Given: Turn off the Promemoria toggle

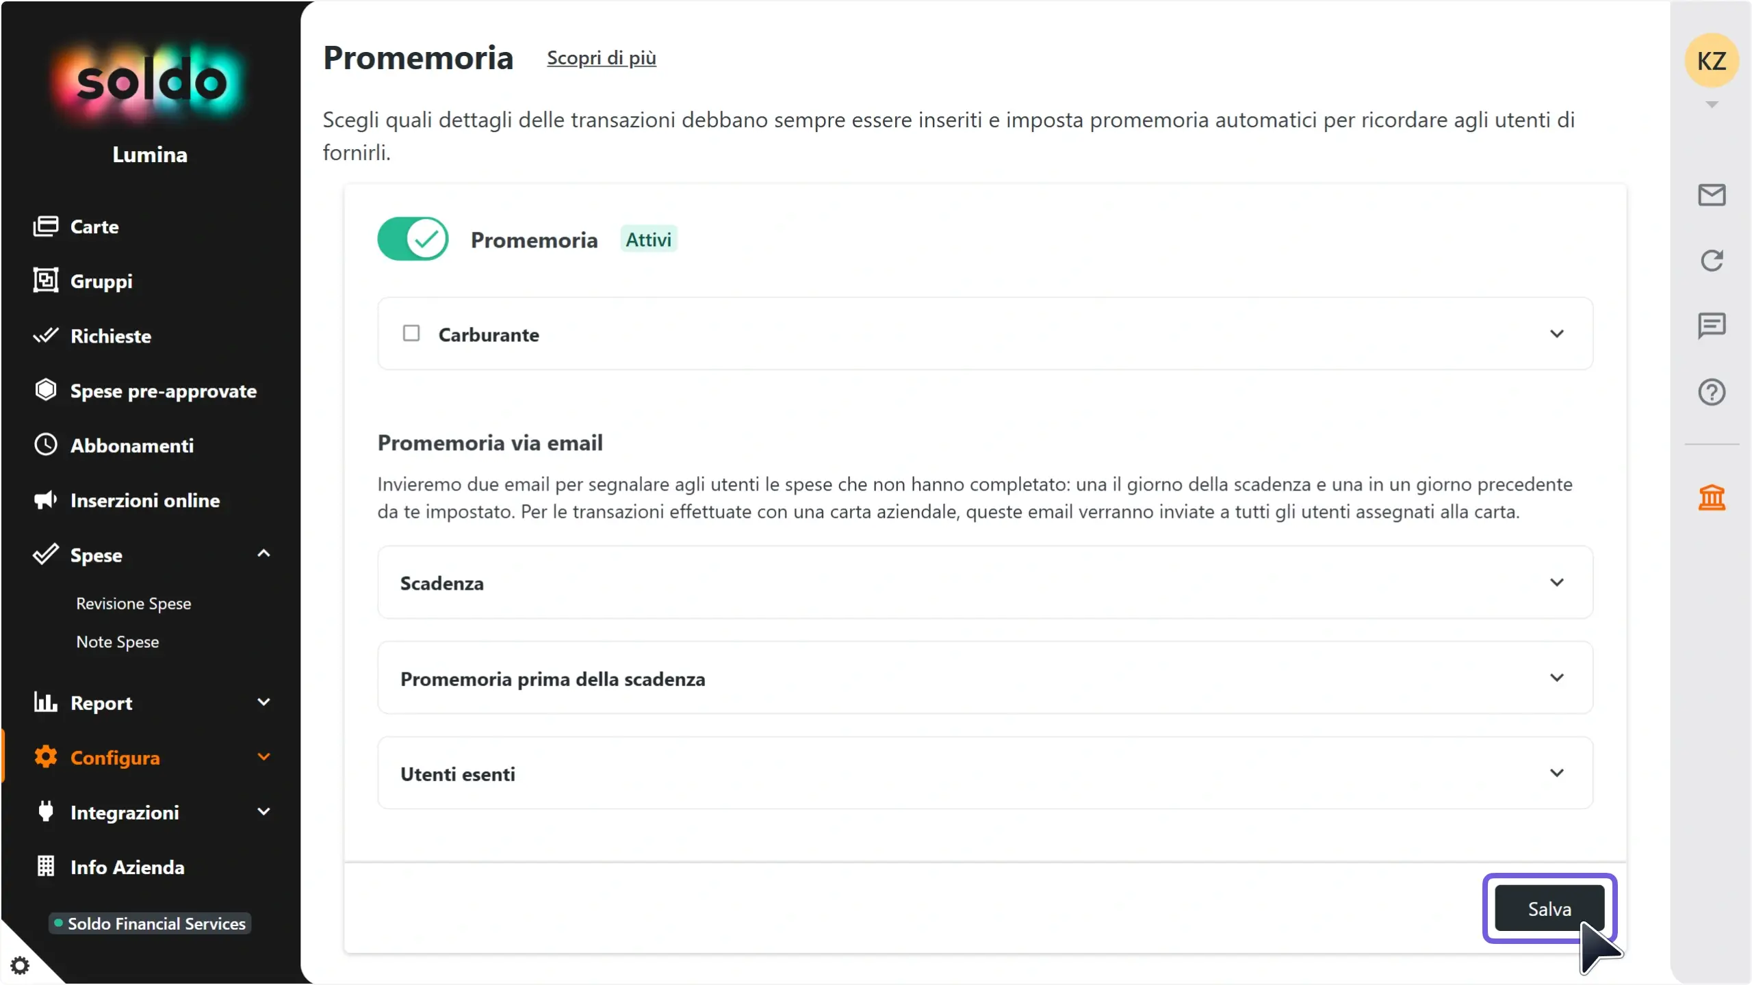Looking at the screenshot, I should point(413,239).
